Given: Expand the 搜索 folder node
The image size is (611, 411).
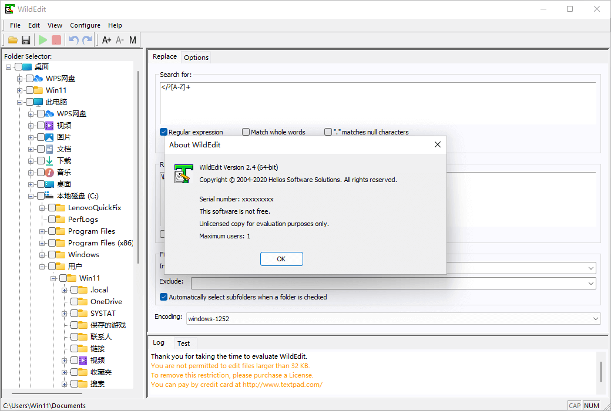Looking at the screenshot, I should 64,384.
